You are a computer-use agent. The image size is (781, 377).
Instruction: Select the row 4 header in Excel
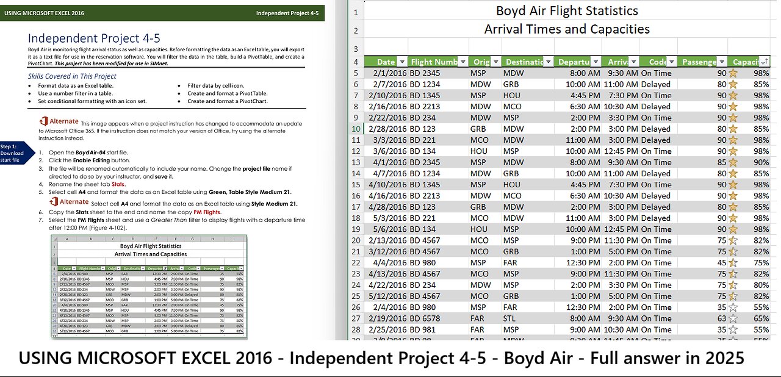click(356, 62)
